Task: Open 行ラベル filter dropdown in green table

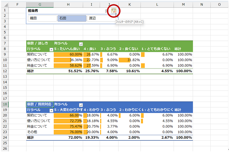Action: 51,49
